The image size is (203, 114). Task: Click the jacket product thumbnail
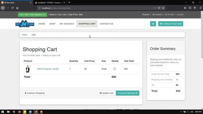tap(28, 69)
